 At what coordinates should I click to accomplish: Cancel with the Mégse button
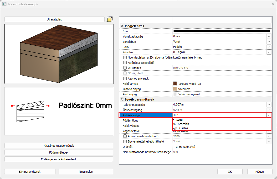[x=260, y=172]
